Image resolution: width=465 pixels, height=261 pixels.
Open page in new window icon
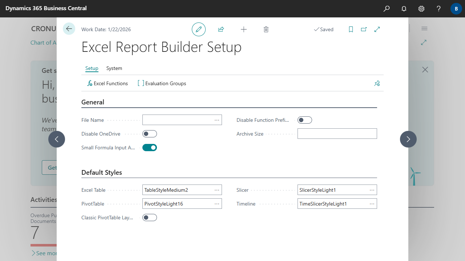364,29
